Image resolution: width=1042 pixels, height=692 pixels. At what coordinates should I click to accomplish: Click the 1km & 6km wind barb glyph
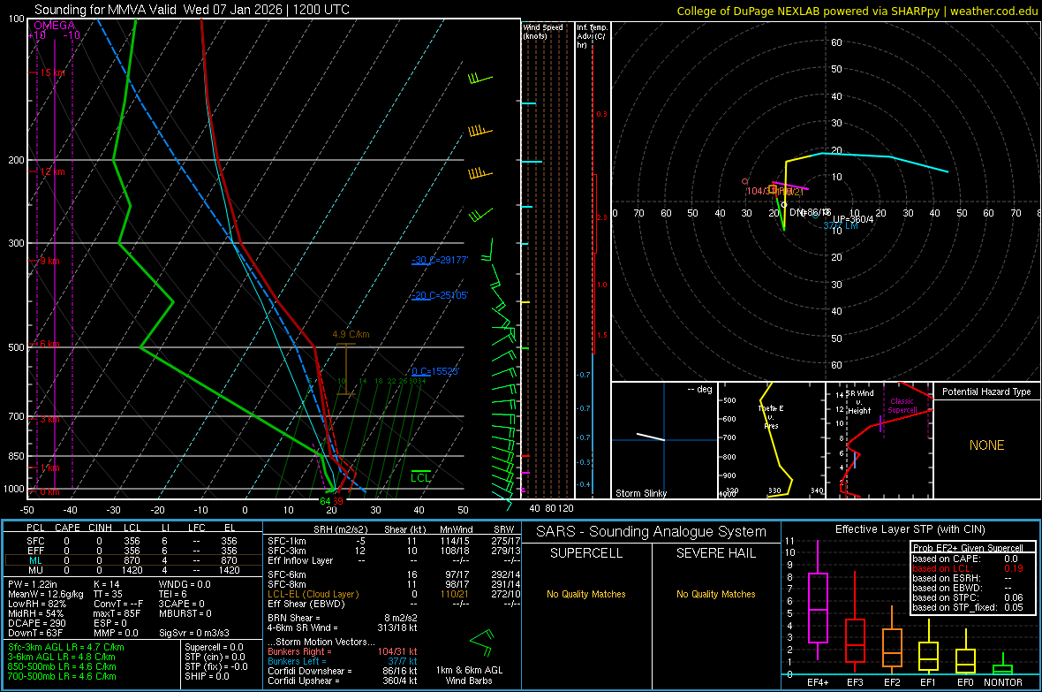[482, 643]
